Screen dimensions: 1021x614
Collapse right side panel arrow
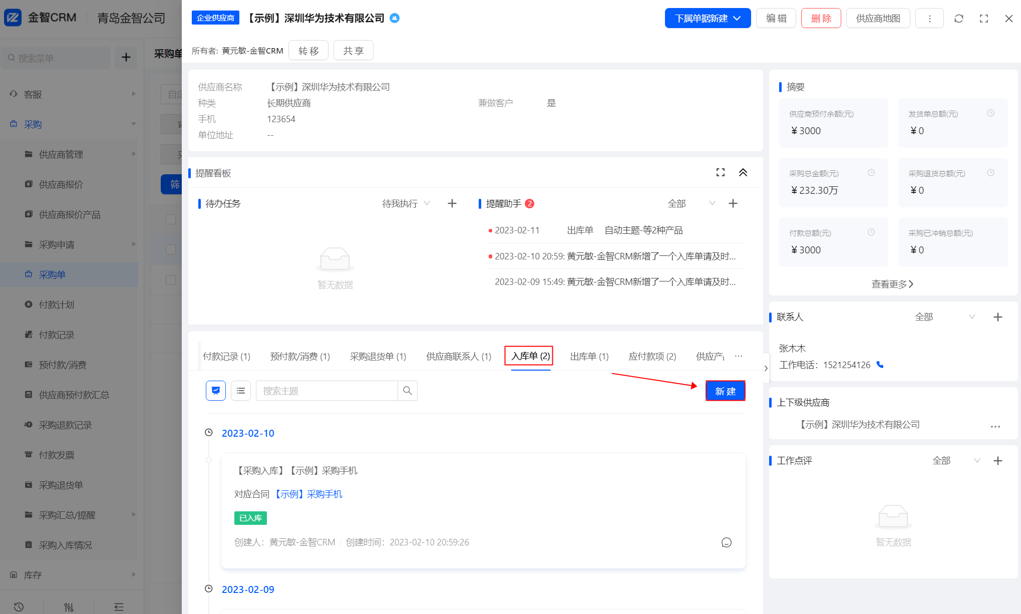pyautogui.click(x=766, y=369)
